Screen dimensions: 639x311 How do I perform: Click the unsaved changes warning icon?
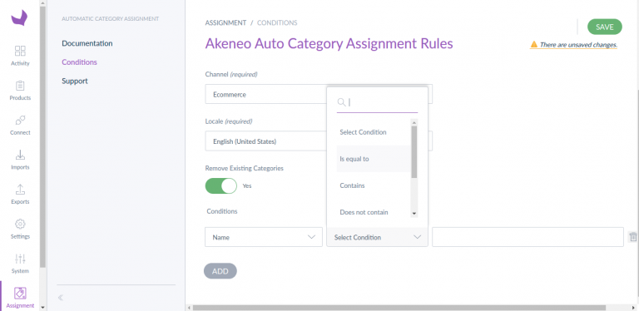click(533, 44)
